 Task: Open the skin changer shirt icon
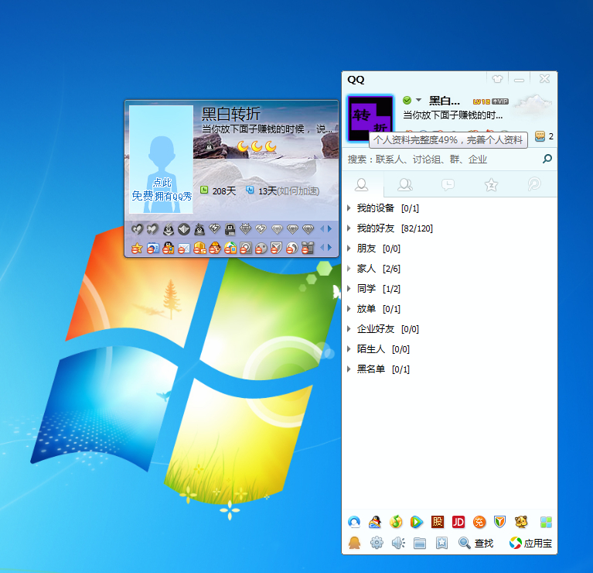click(x=497, y=79)
